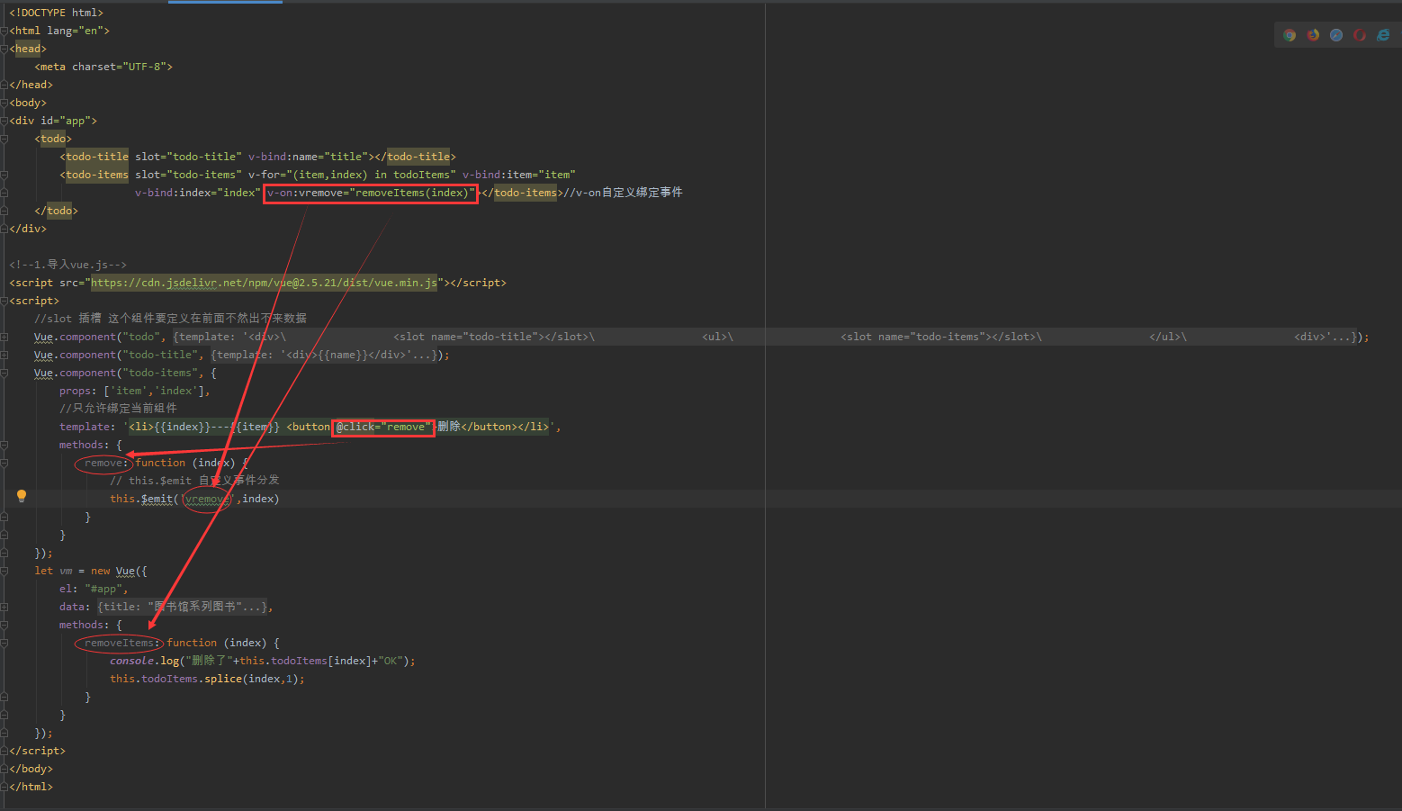Collapse the opening todo tag fold
This screenshot has height=811, width=1402.
[x=4, y=139]
